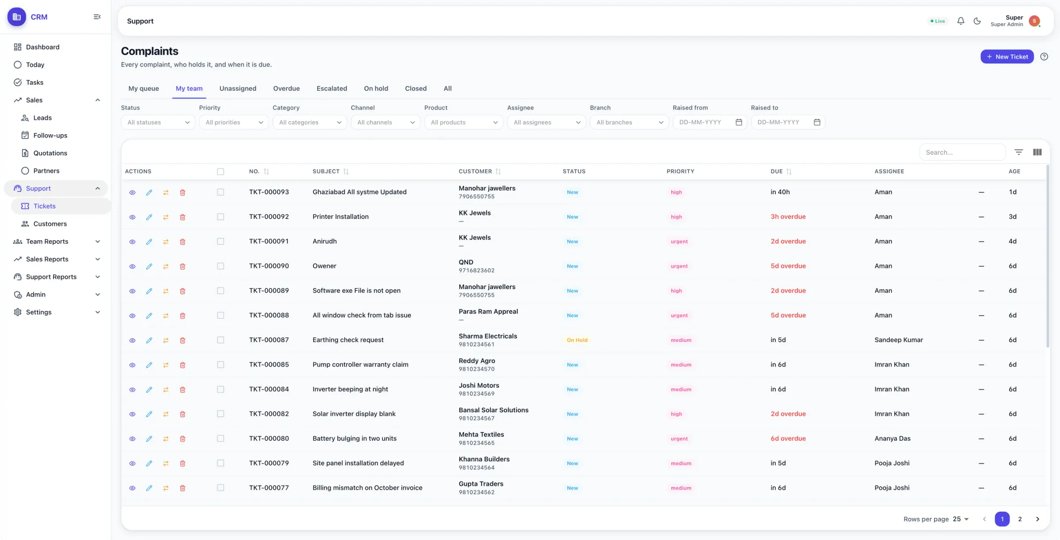The image size is (1060, 540).
Task: Open table filter options icon
Action: (1018, 152)
